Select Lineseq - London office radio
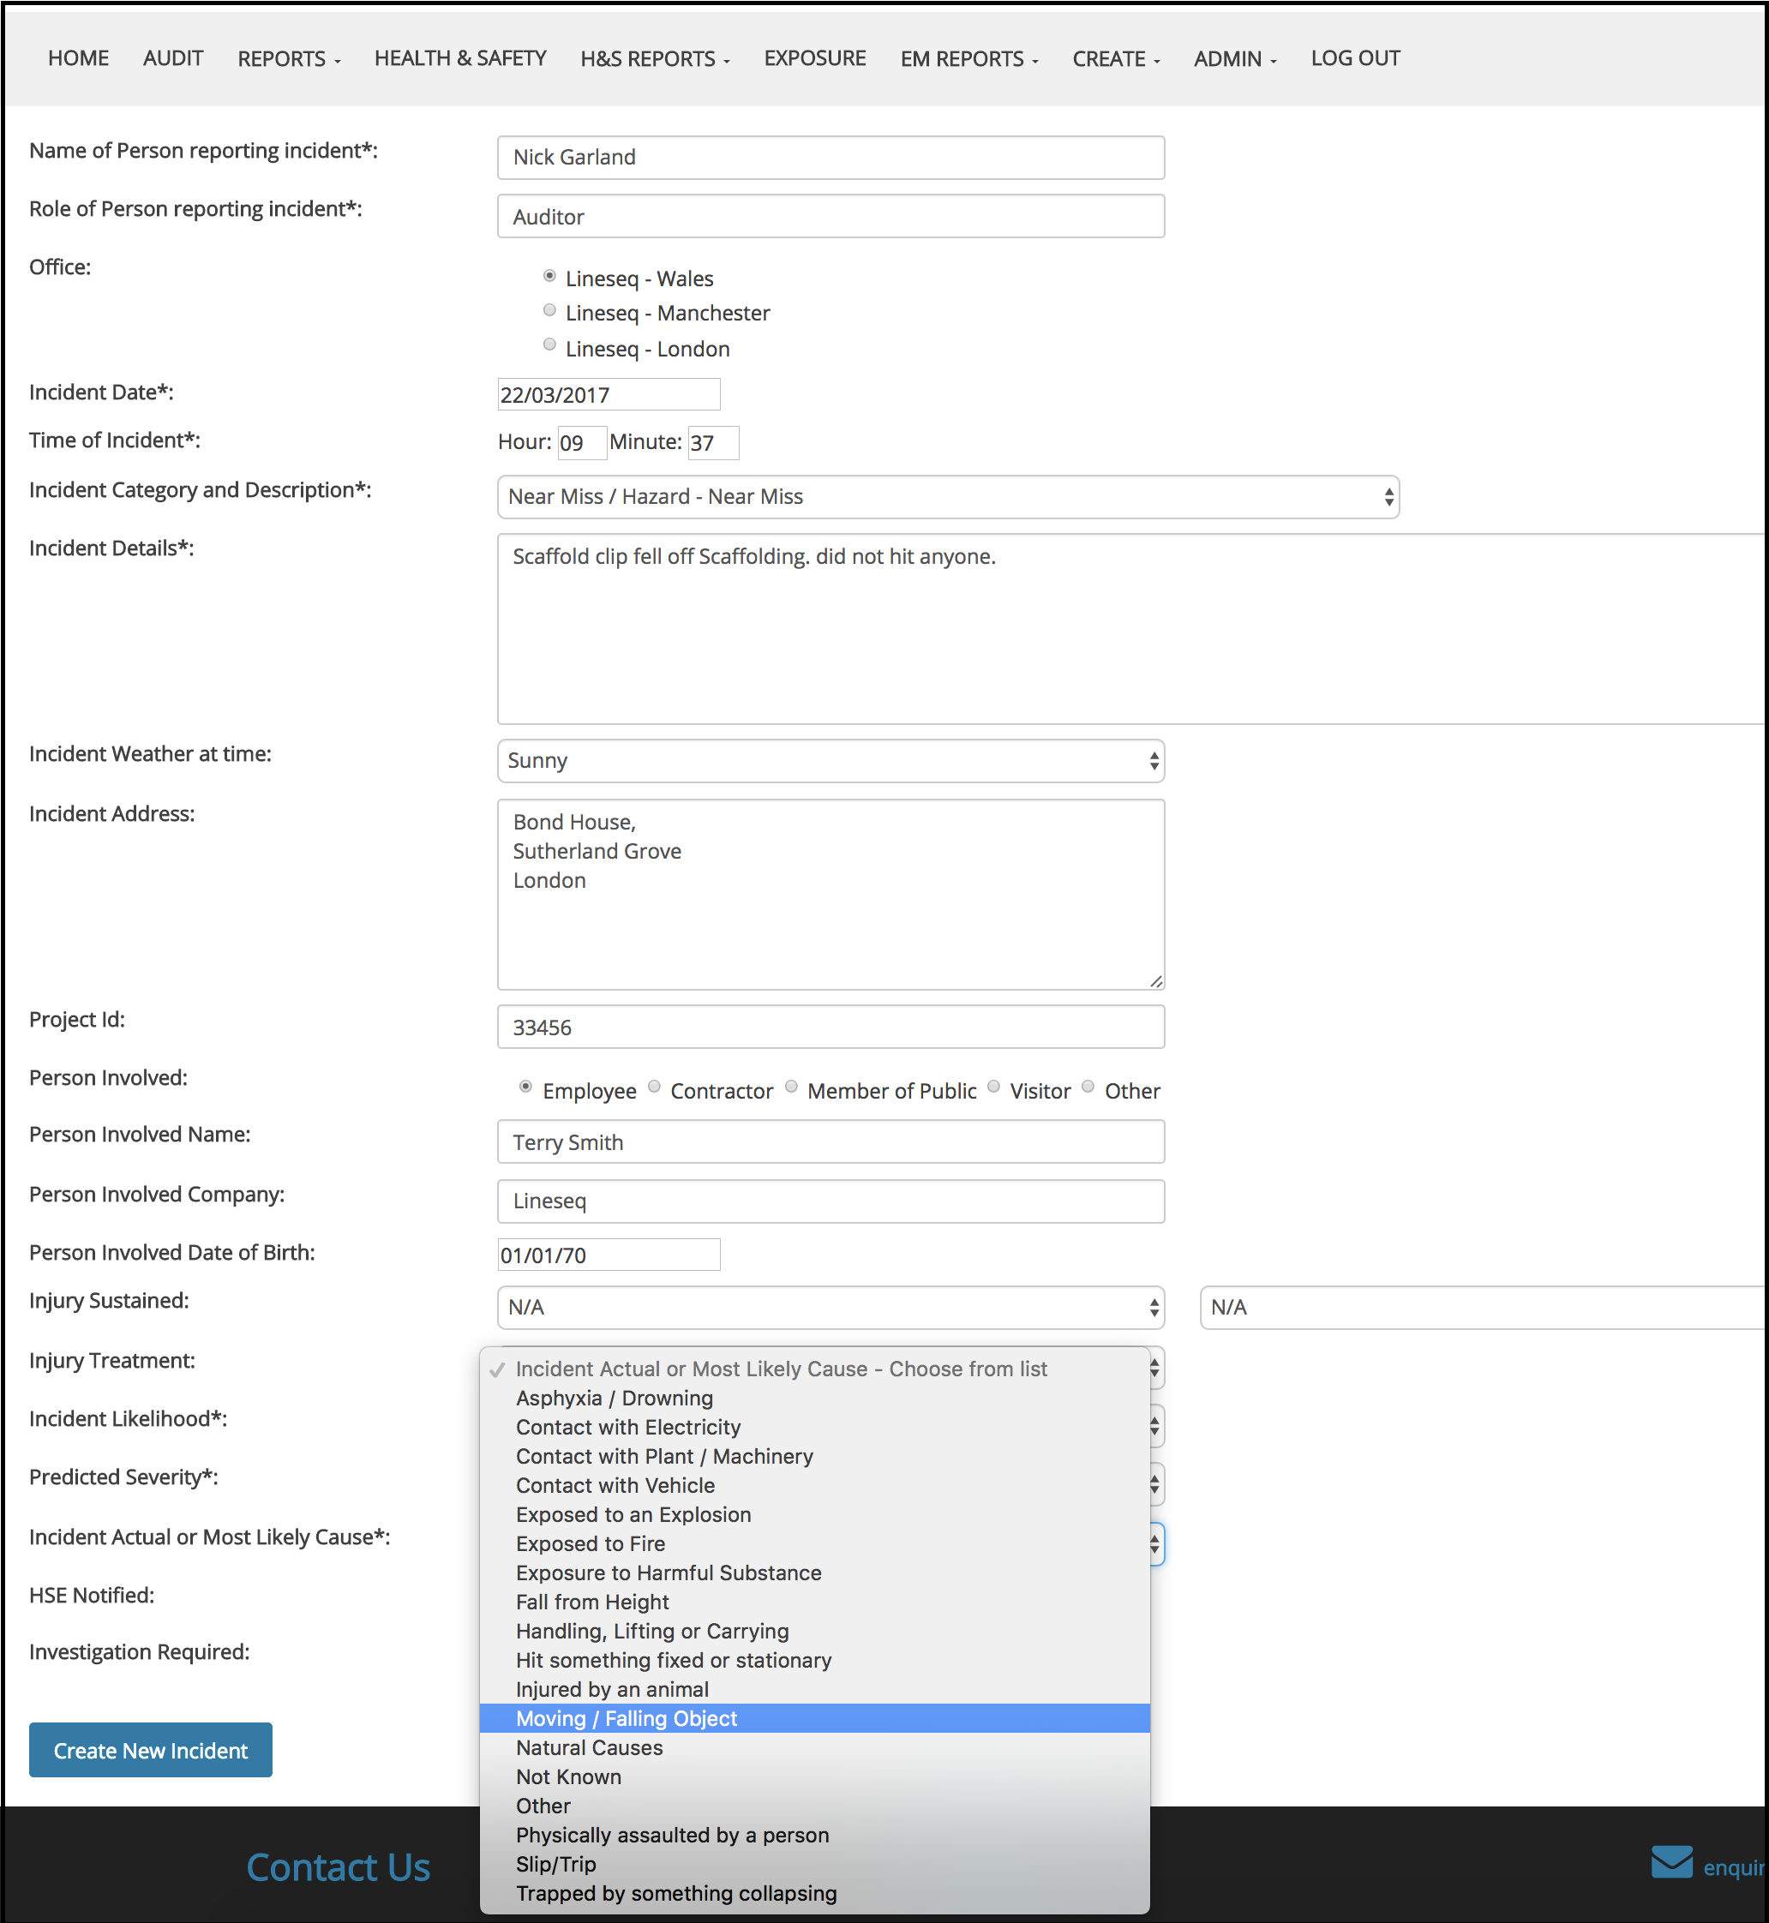 click(549, 344)
